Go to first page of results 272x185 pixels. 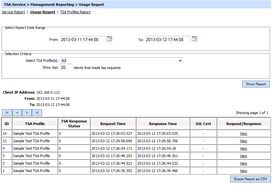(7, 113)
